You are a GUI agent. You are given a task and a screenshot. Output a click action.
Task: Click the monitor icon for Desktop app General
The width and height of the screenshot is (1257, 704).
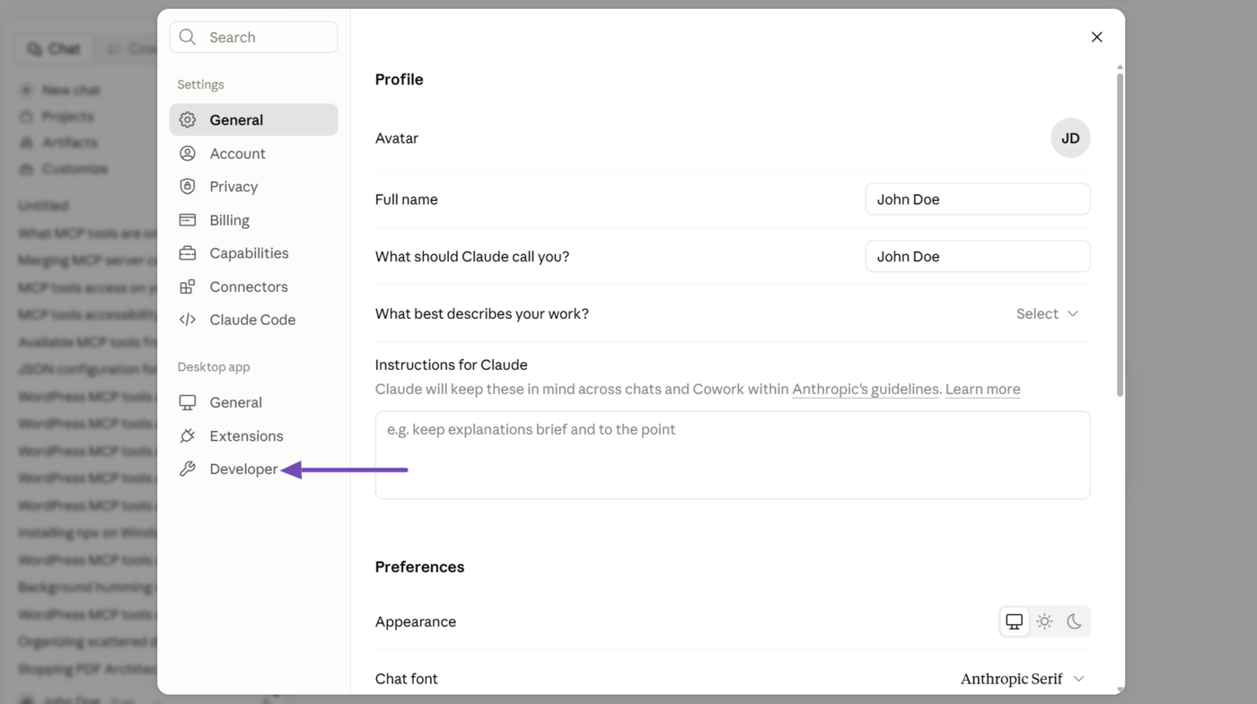click(187, 402)
